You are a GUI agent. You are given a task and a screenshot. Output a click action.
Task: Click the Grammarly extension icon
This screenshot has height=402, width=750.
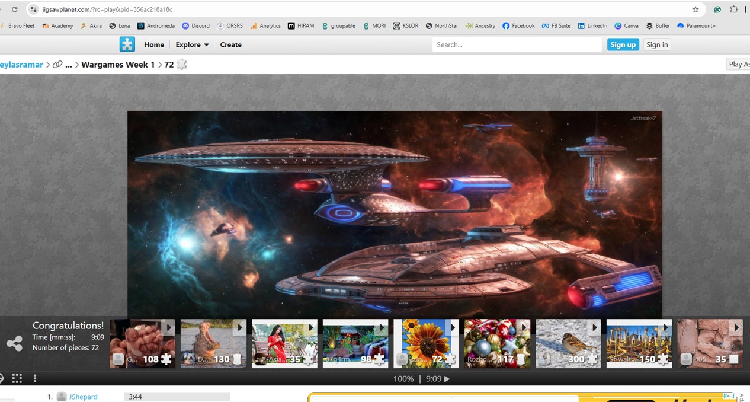tap(717, 9)
